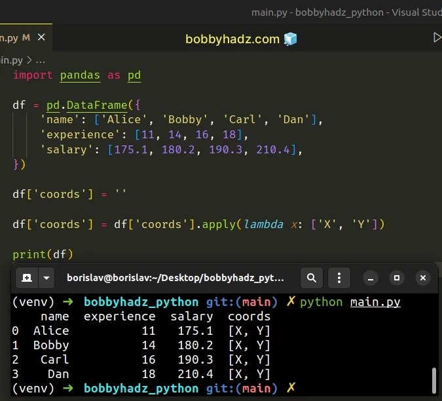Click the underlined main.py in terminal command
Viewport: 442px width, 401px height.
375,302
